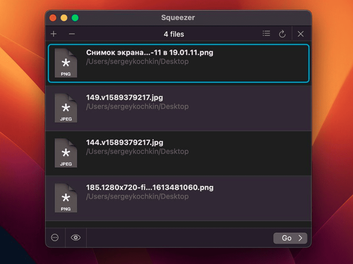Click the Squeezer window title
Screen dimensions: 353x264
(178, 18)
